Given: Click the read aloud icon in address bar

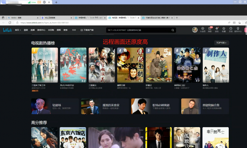Looking at the screenshot, I should click(x=229, y=23).
